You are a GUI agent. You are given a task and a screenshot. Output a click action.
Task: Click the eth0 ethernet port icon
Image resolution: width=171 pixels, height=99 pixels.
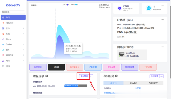pos(122,54)
